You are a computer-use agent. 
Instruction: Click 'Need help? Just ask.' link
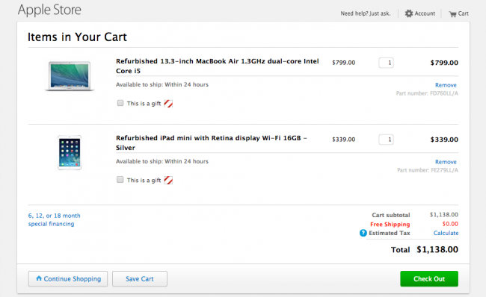[366, 13]
